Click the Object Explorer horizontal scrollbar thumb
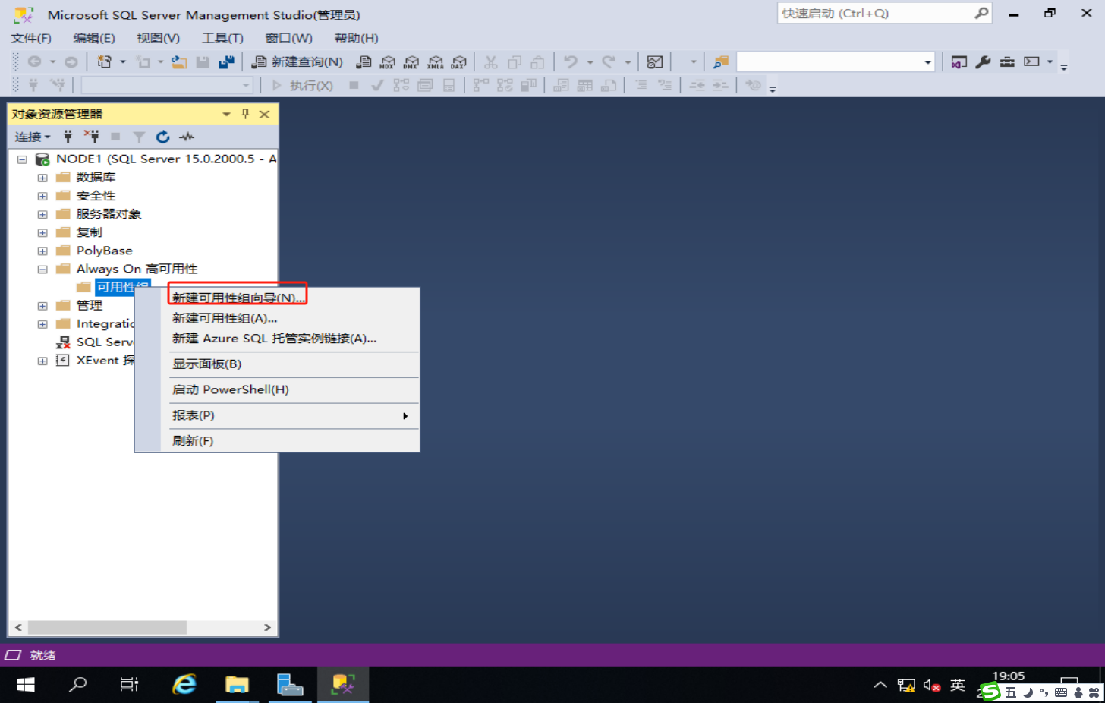The height and width of the screenshot is (703, 1105). coord(107,627)
